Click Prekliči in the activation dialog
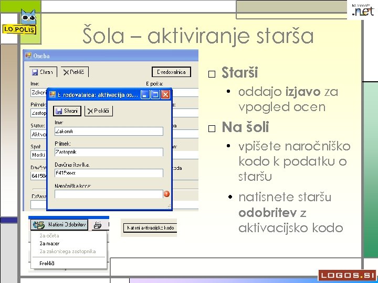The width and height of the screenshot is (378, 283). [99, 111]
